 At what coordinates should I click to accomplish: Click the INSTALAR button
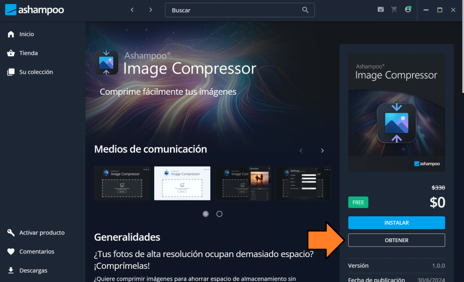coord(396,223)
